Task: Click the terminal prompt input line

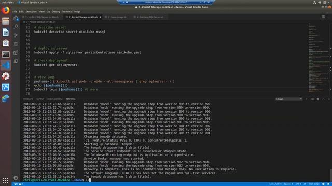Action: coord(176,180)
